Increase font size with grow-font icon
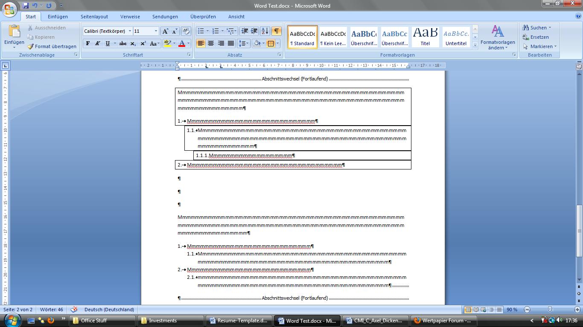The width and height of the screenshot is (583, 327). click(166, 31)
